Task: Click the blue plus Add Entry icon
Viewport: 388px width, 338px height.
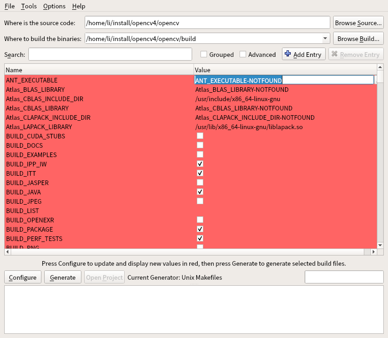Action: tap(288, 55)
